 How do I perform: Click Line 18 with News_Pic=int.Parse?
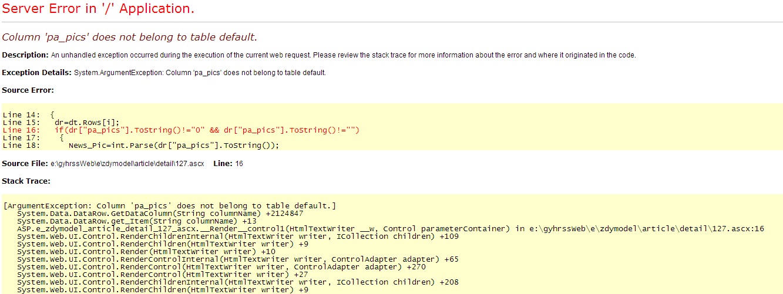pos(173,146)
